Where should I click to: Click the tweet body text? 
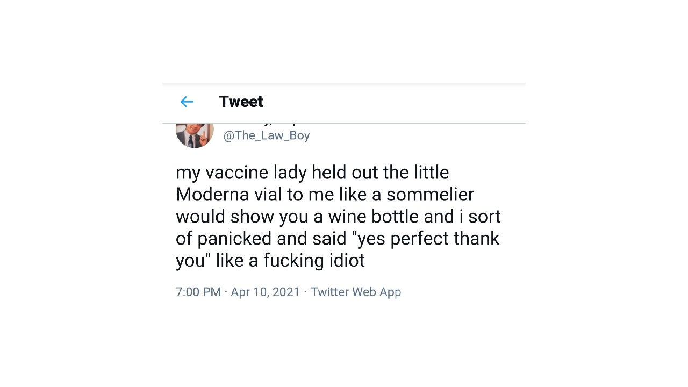tap(338, 216)
